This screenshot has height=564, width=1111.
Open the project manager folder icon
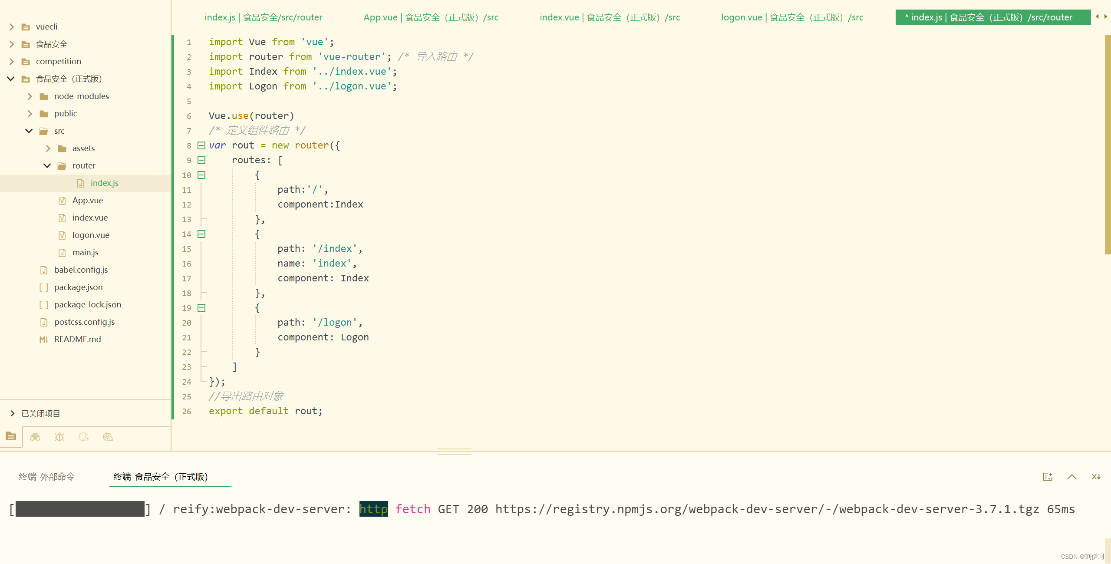(11, 436)
